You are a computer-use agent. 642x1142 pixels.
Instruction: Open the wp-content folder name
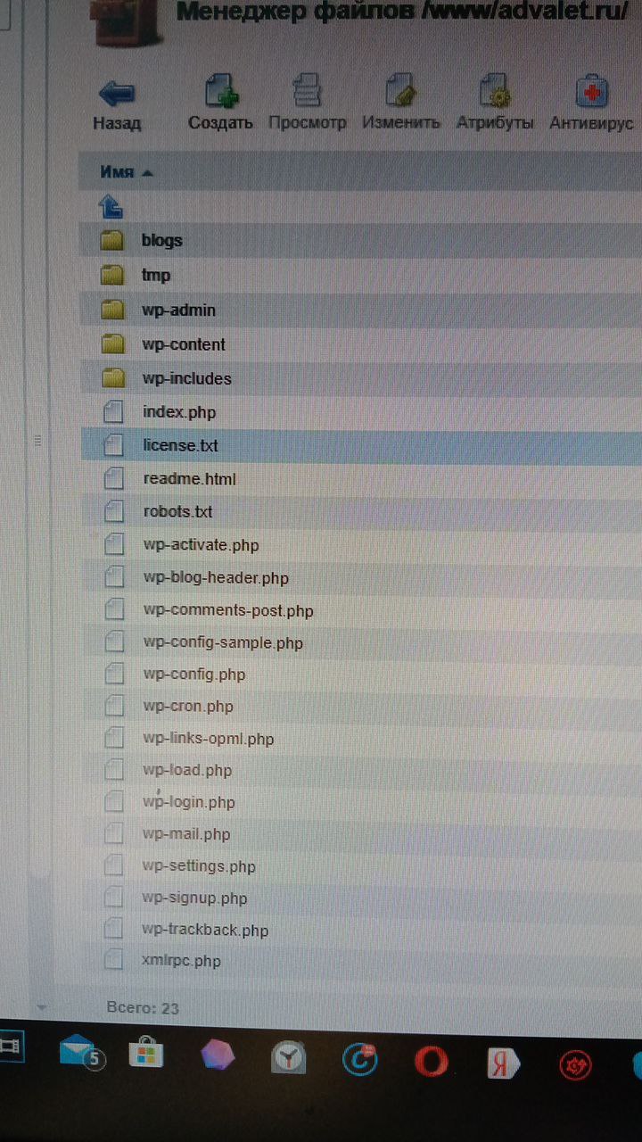tap(184, 343)
